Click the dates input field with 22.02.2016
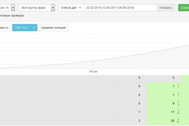This screenshot has width=189, height=126. [120, 8]
